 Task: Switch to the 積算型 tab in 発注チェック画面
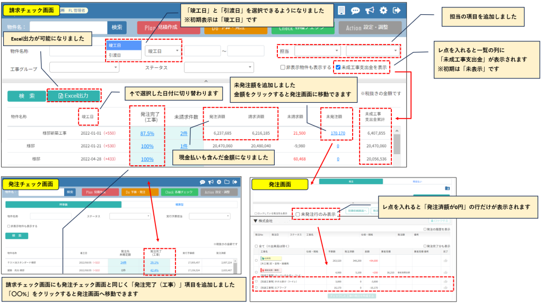click(179, 205)
